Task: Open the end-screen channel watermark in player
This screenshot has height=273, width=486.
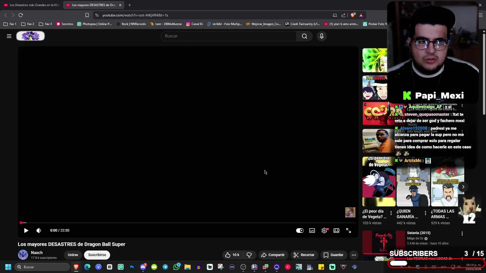Action: coord(350,212)
